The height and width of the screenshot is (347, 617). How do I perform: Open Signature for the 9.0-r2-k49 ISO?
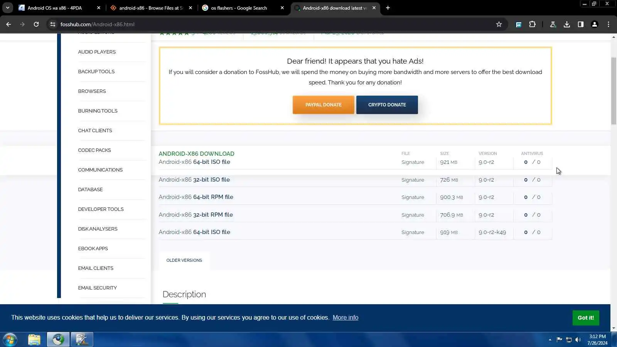413,232
